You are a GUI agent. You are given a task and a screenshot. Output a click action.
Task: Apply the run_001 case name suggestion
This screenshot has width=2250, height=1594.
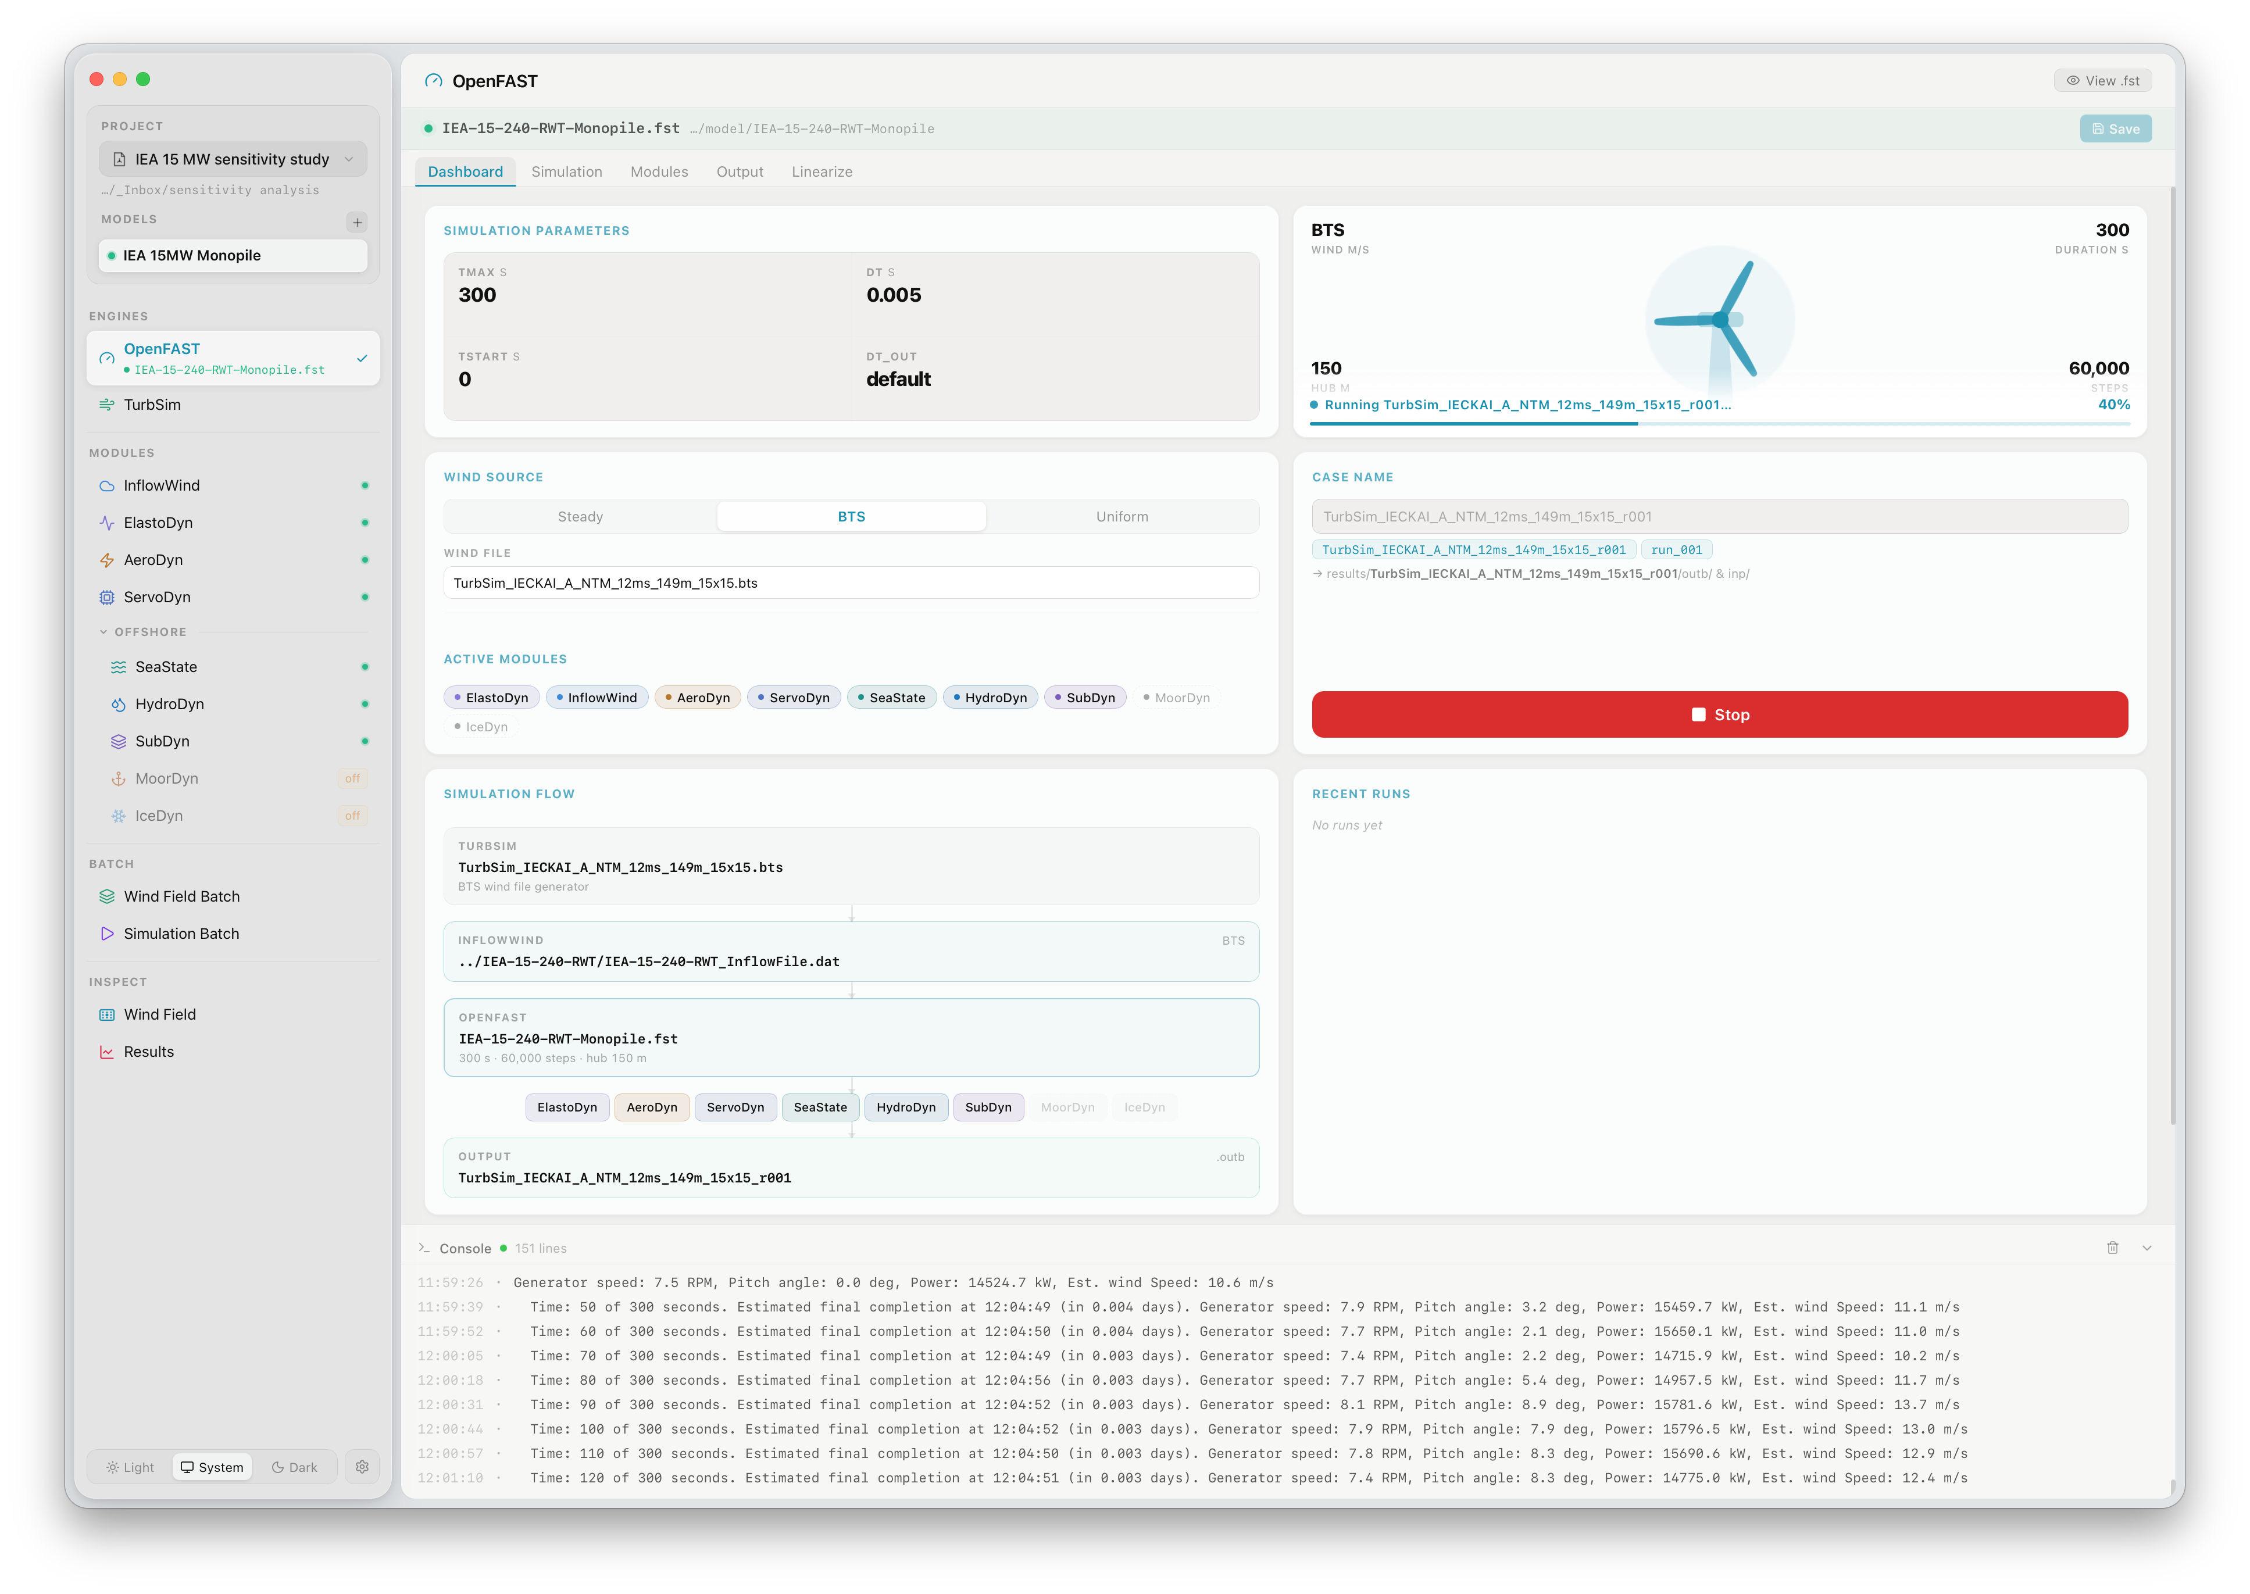point(1676,551)
